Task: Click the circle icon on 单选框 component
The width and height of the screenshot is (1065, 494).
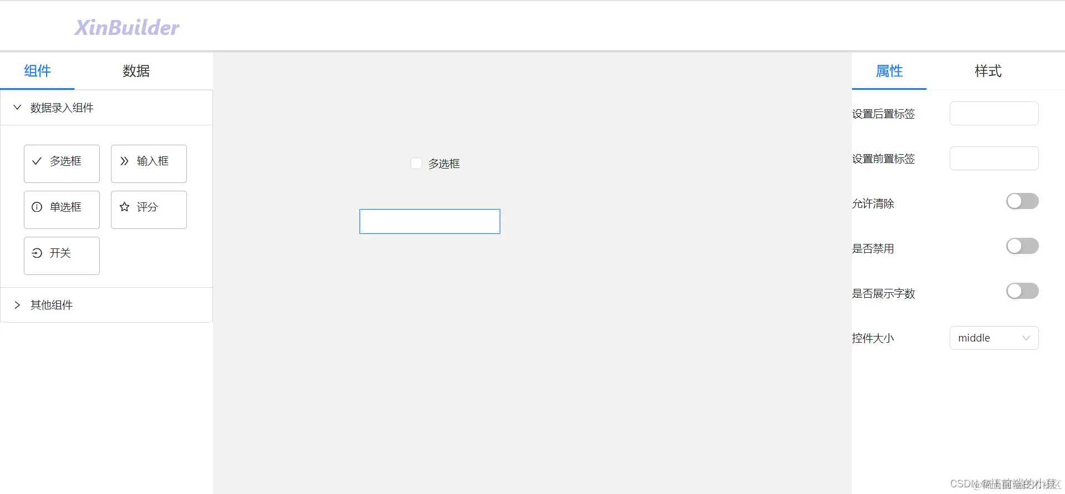Action: point(37,207)
